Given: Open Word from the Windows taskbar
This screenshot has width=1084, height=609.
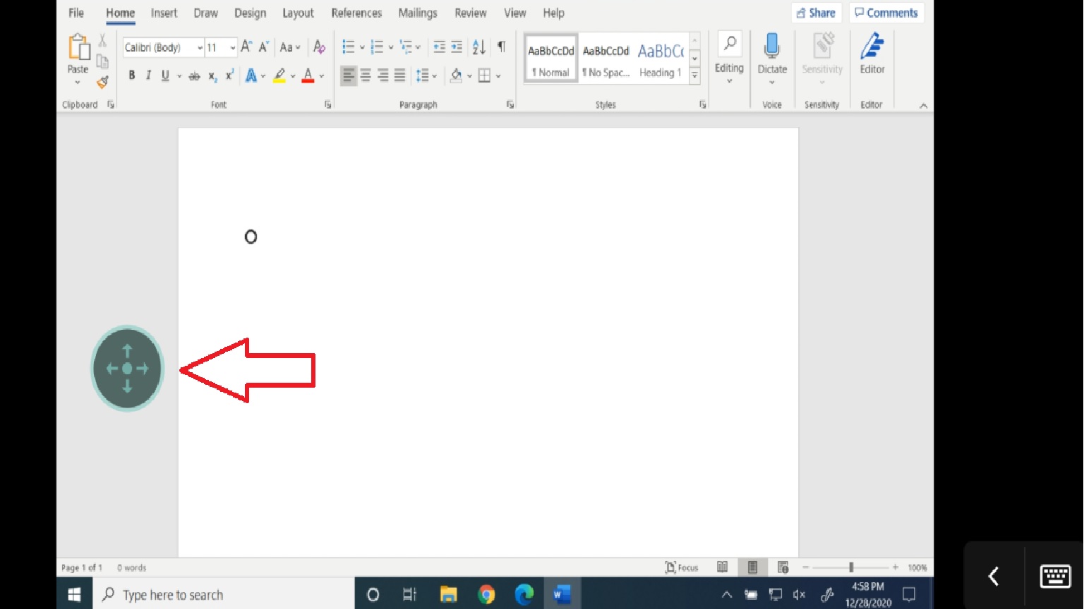Looking at the screenshot, I should point(562,594).
